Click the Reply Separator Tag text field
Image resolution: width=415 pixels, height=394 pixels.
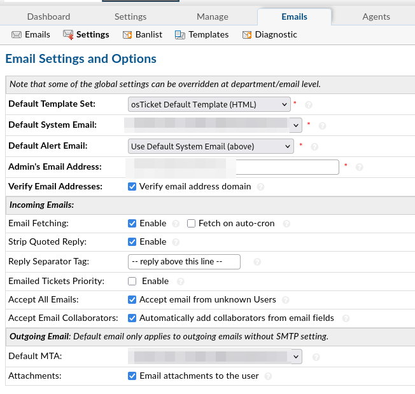184,262
